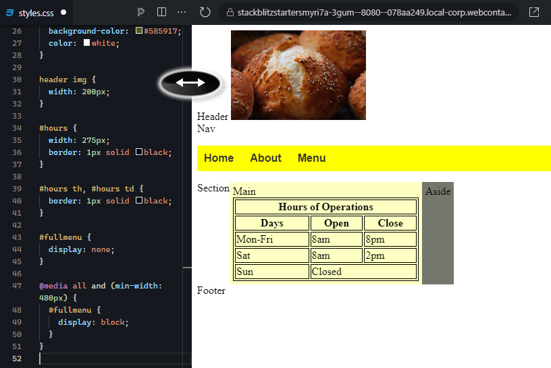The height and width of the screenshot is (368, 551).
Task: Click 'display: none;' on line 44
Action: (x=82, y=249)
